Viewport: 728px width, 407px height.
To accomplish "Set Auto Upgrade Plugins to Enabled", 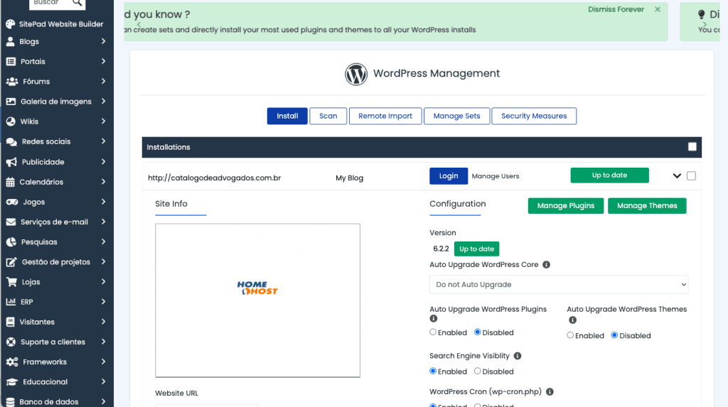I will [433, 332].
